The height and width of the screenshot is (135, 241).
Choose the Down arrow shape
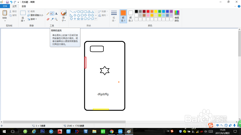[x=71, y=19]
